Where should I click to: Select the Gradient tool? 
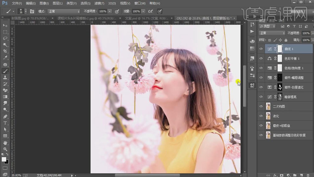[x=5, y=97]
